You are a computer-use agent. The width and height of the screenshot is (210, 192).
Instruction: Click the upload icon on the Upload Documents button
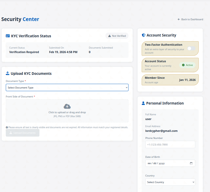coord(11,133)
